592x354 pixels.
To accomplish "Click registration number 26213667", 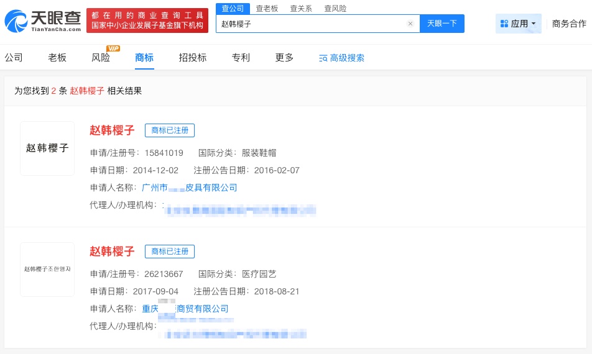I will (x=164, y=274).
